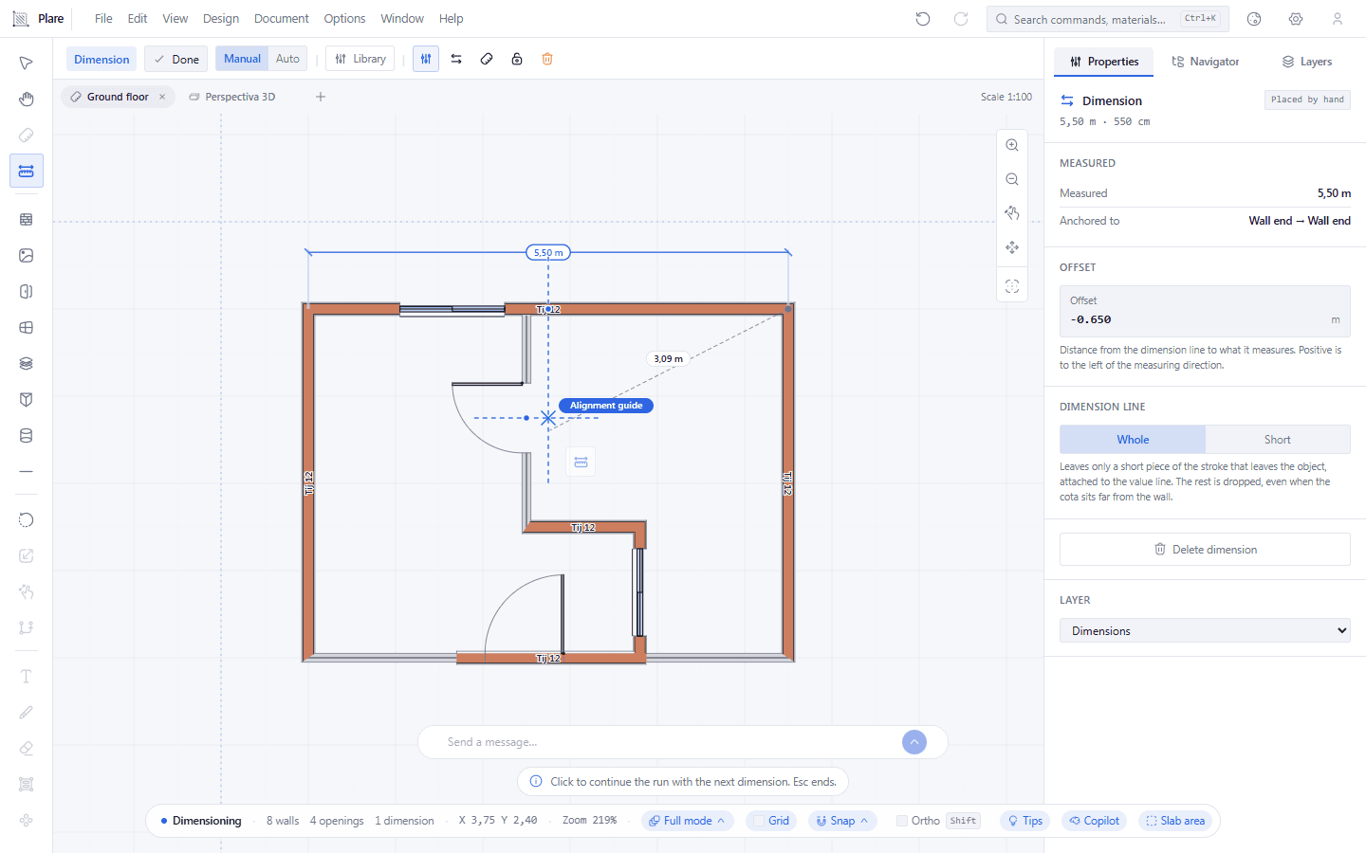The height and width of the screenshot is (853, 1366).
Task: Click the swap direction arrows icon
Action: (x=456, y=59)
